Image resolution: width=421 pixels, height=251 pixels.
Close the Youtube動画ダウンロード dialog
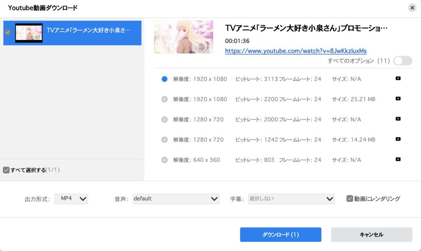tap(412, 8)
